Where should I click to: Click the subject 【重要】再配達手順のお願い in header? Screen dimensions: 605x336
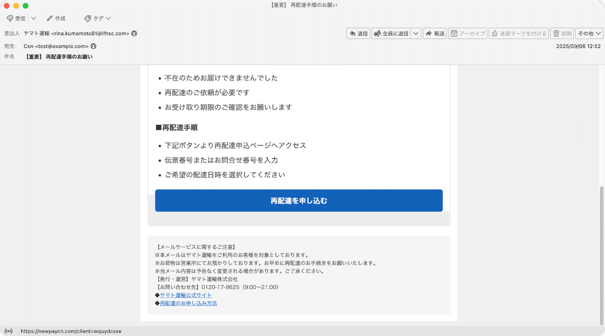point(58,57)
